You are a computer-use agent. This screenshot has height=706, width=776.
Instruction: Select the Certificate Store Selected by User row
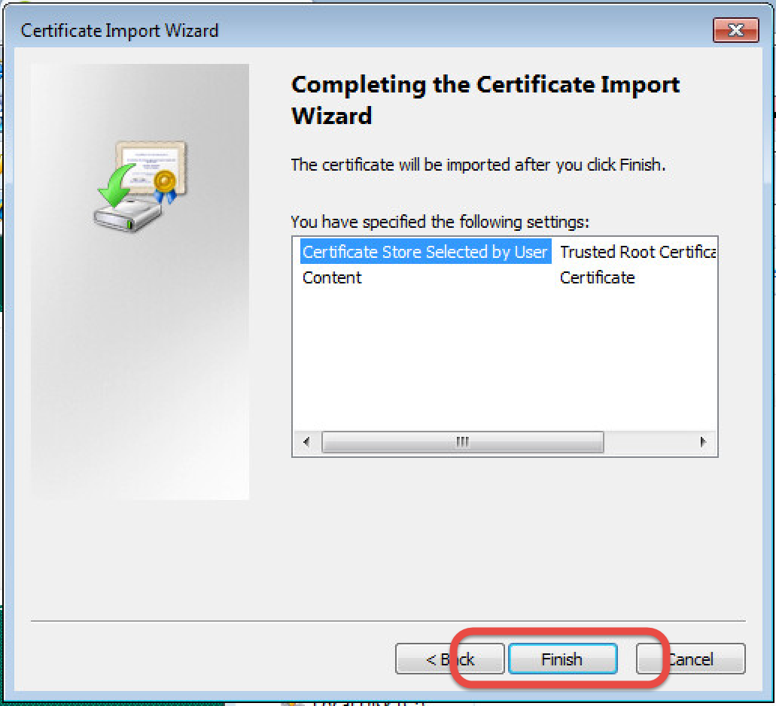point(425,252)
